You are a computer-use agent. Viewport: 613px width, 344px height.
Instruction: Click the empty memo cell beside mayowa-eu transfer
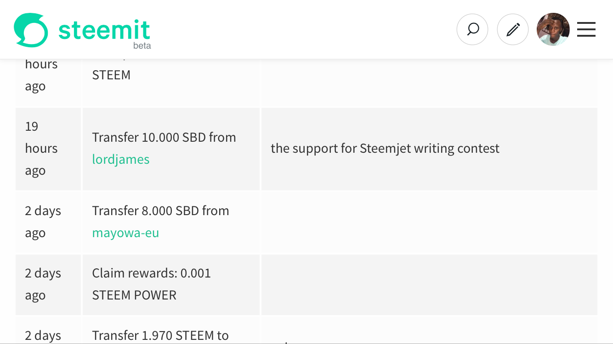click(429, 222)
